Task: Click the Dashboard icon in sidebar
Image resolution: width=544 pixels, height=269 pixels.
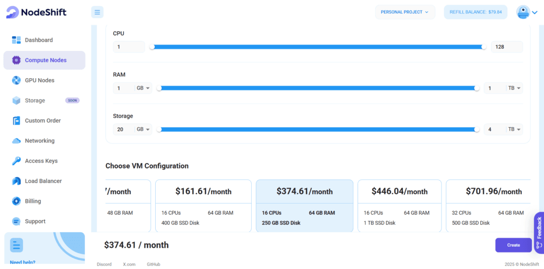Action: [16, 40]
